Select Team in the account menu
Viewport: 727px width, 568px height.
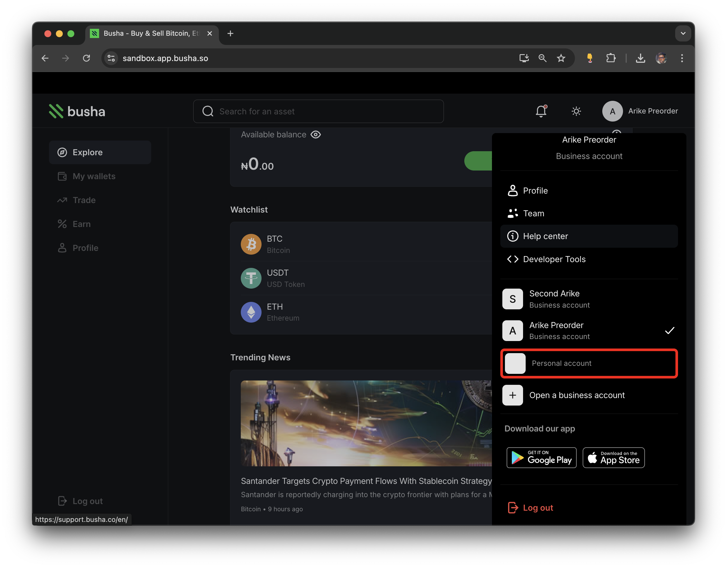[533, 213]
